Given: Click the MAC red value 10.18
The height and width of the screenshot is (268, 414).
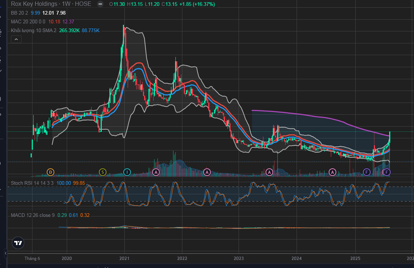Looking at the screenshot, I should [54, 22].
